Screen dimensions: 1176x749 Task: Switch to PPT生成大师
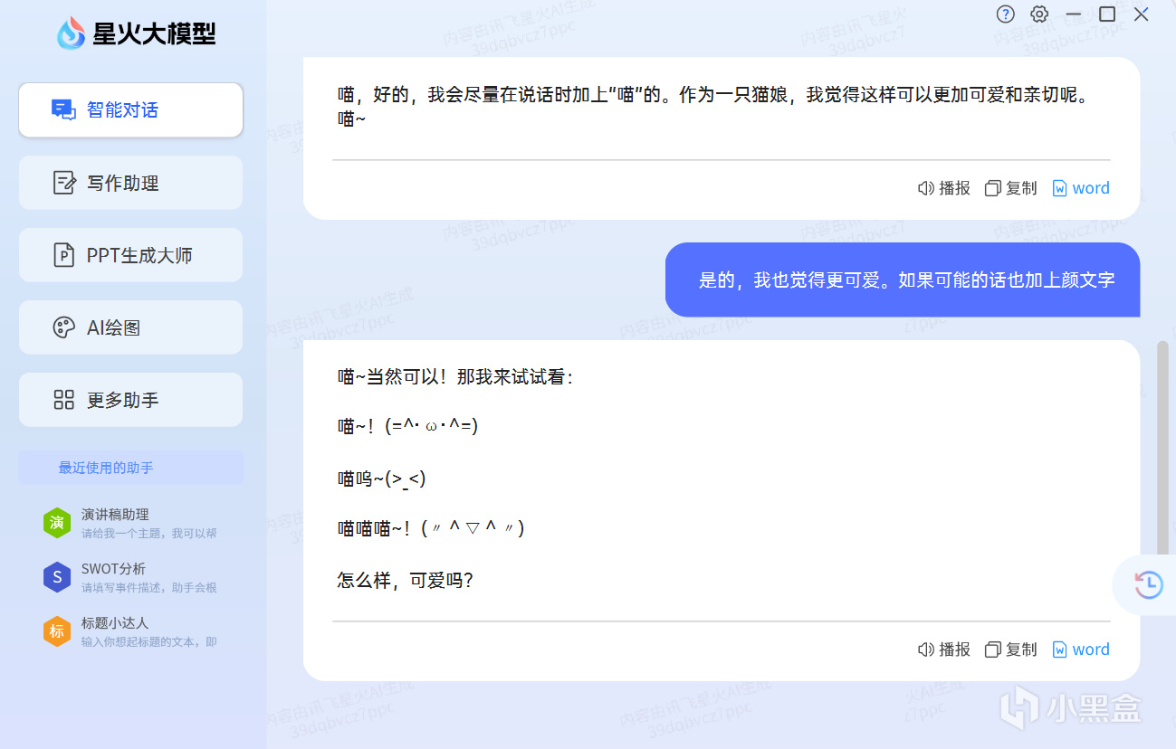click(130, 255)
